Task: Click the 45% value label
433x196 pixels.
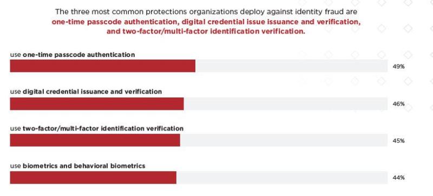Action: coord(398,141)
